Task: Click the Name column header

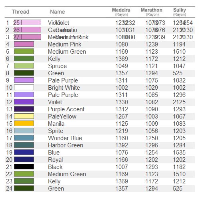Action: coord(58,12)
